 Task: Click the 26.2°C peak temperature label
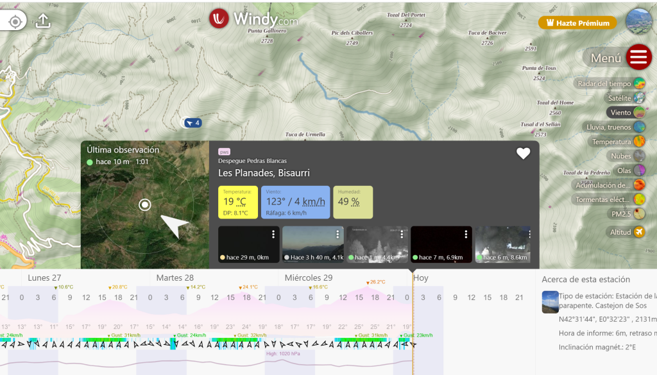point(376,282)
